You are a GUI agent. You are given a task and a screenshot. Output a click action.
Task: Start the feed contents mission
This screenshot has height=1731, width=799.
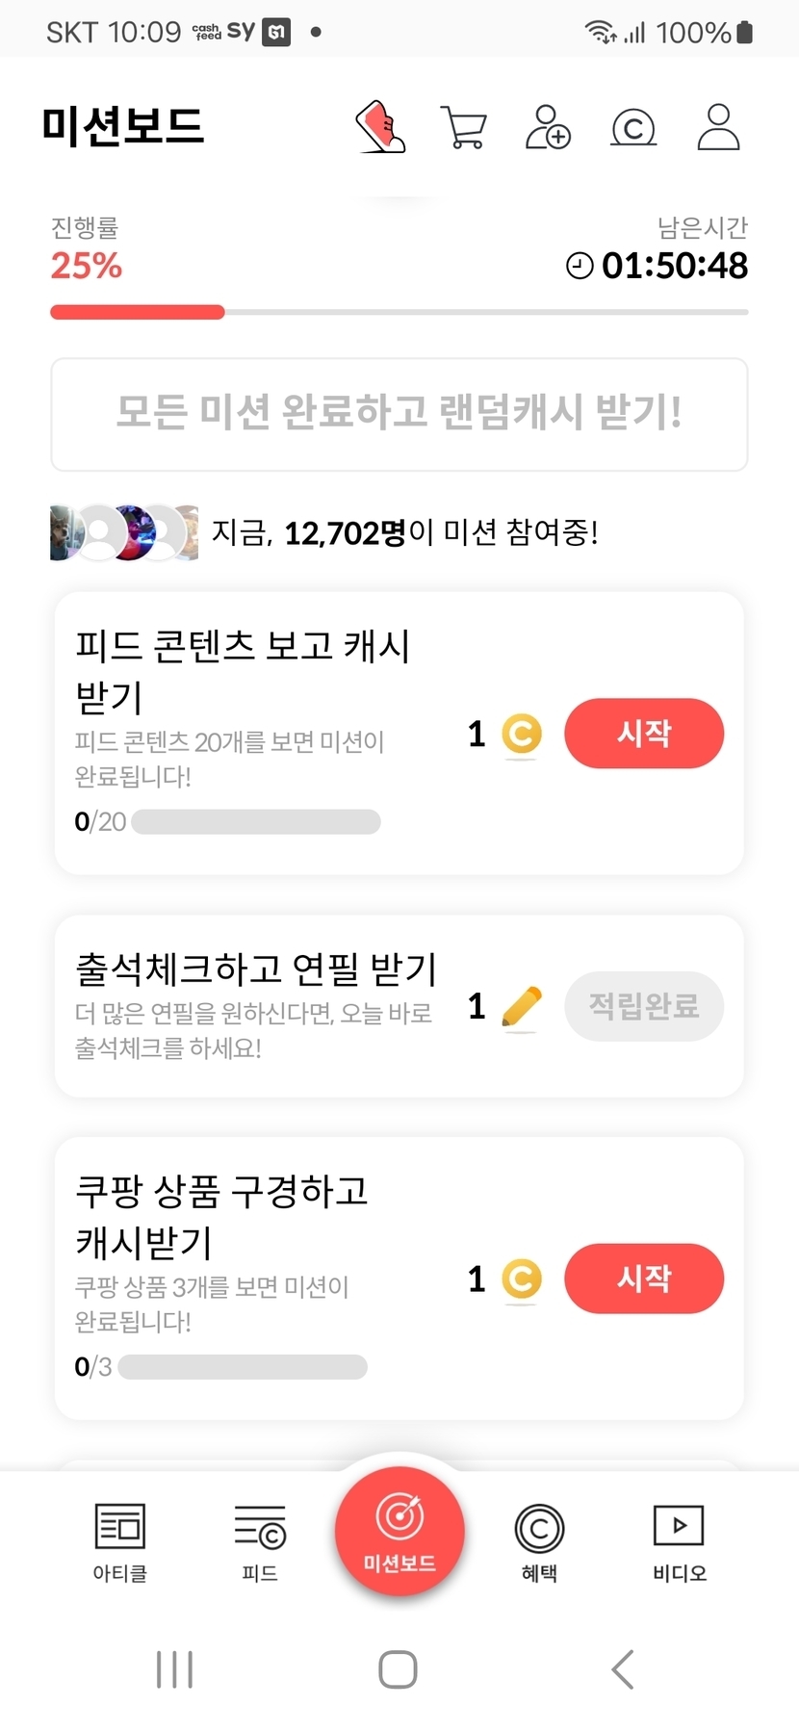644,734
